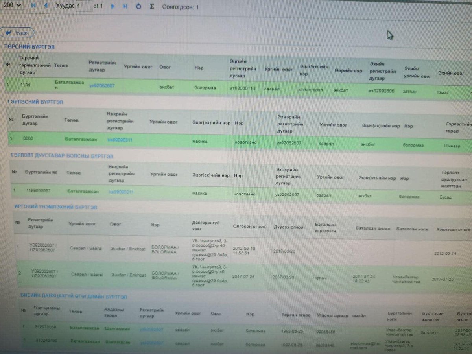Click the Дэлгэрэнгүй хаяг column header
This screenshot has height=354, width=472.
point(206,225)
